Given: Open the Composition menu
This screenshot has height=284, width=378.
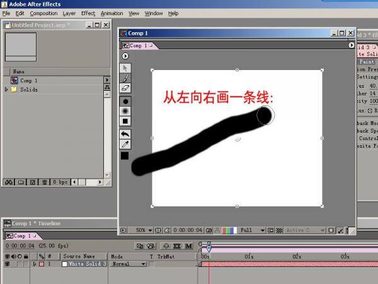Looking at the screenshot, I should [x=43, y=13].
